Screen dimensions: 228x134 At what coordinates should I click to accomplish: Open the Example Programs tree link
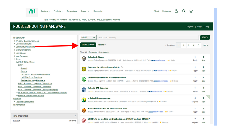(23, 50)
